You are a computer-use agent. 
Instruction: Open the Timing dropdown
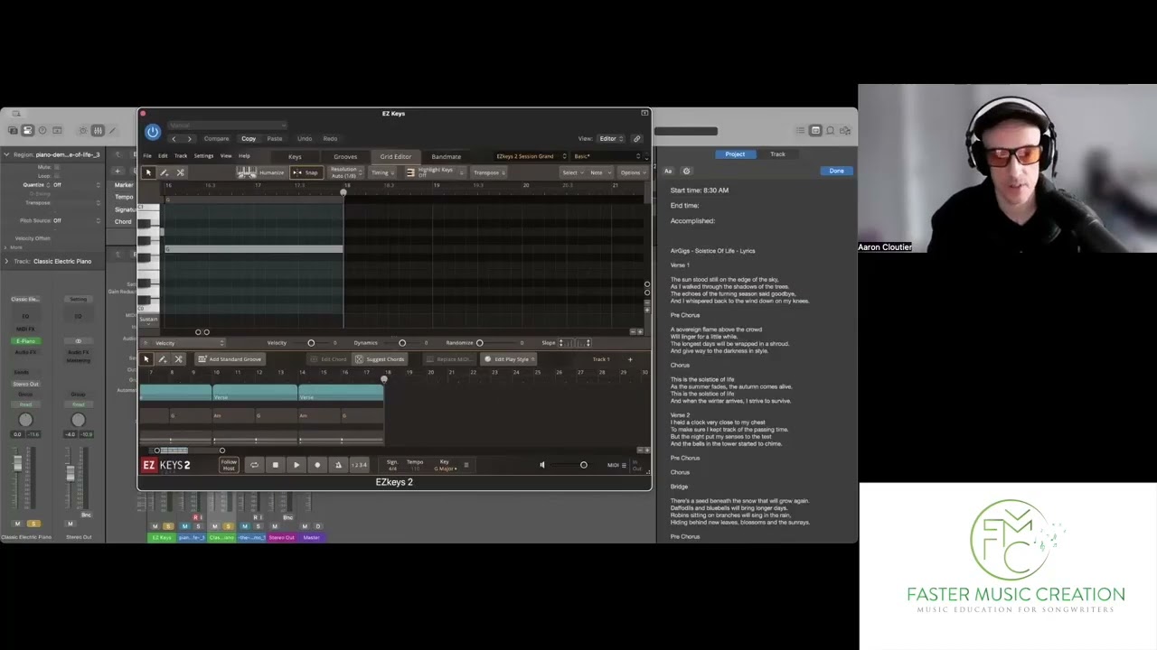point(382,172)
